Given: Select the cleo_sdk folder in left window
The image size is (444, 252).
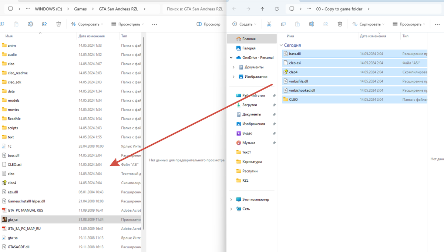Looking at the screenshot, I should [x=71, y=82].
